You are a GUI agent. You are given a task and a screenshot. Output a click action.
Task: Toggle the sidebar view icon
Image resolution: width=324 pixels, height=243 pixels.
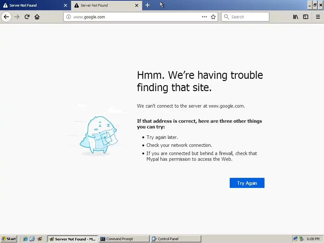(306, 17)
